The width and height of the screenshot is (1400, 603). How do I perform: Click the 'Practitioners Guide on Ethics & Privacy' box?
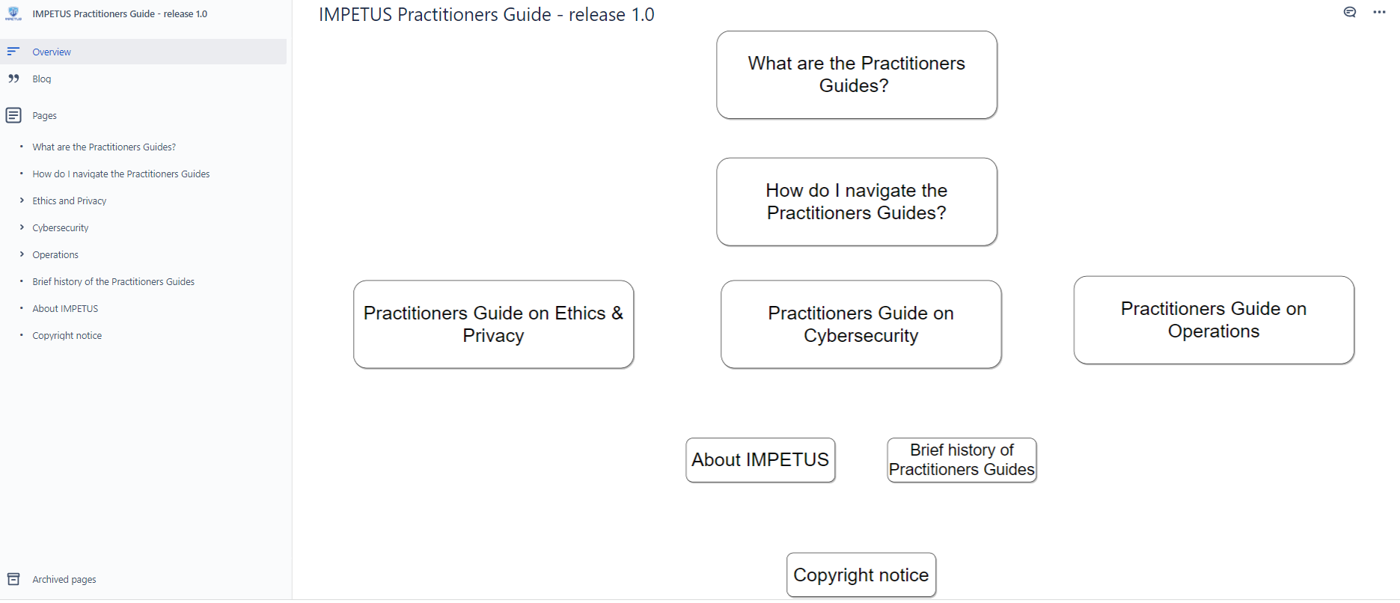(494, 324)
